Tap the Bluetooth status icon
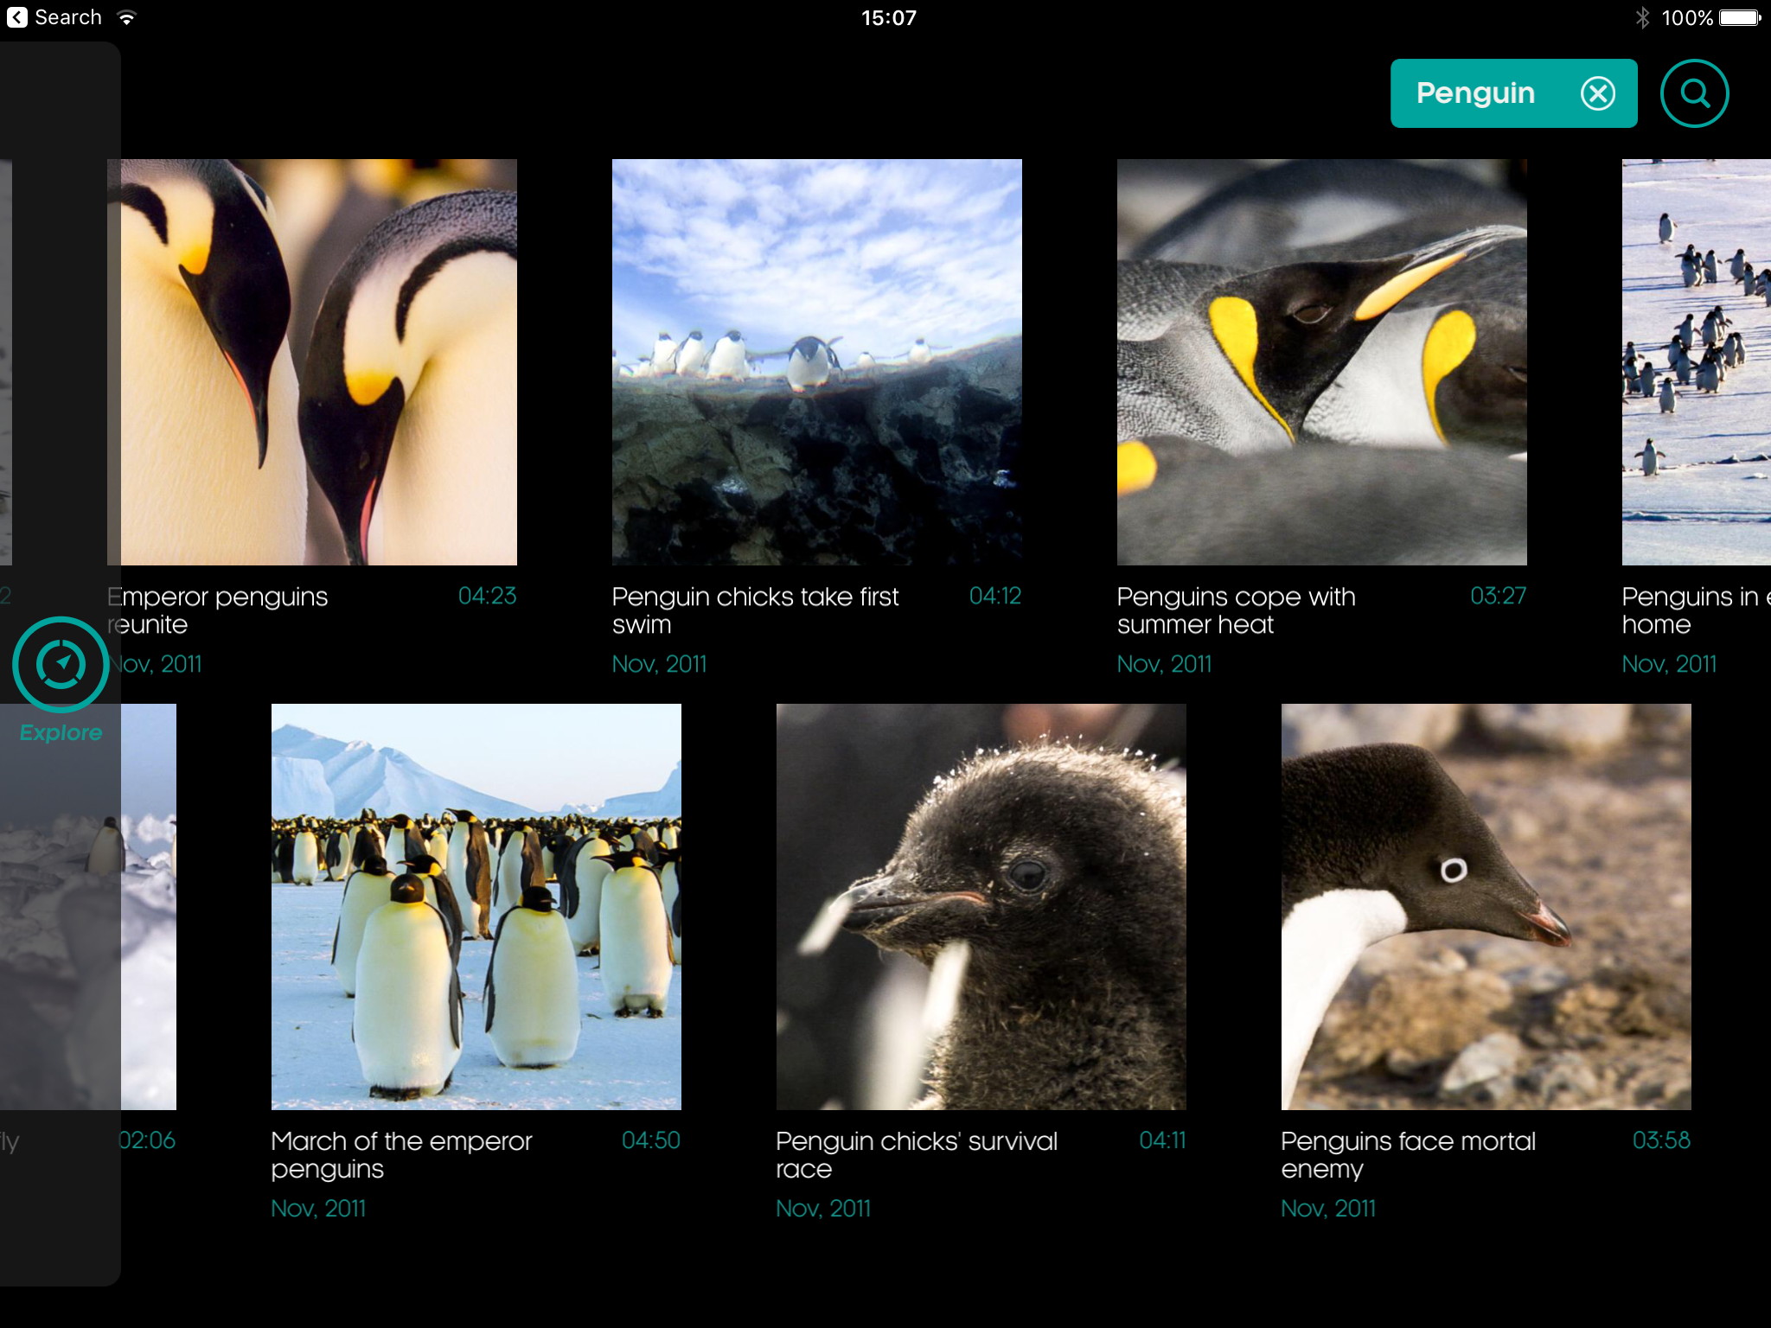Viewport: 1771px width, 1328px height. (x=1642, y=17)
